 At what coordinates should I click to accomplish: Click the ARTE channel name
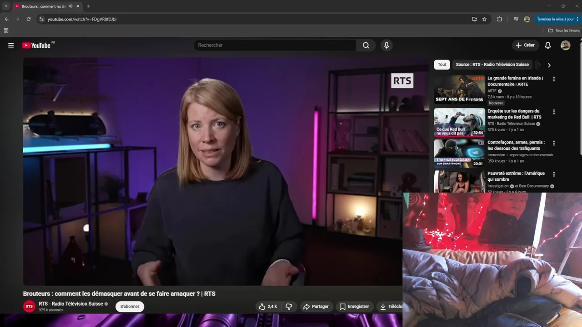[x=492, y=91]
